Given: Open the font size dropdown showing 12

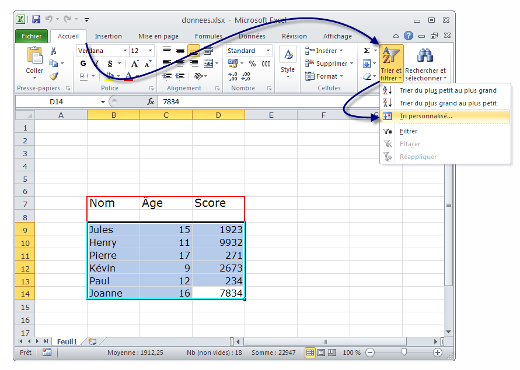Looking at the screenshot, I should tap(150, 51).
